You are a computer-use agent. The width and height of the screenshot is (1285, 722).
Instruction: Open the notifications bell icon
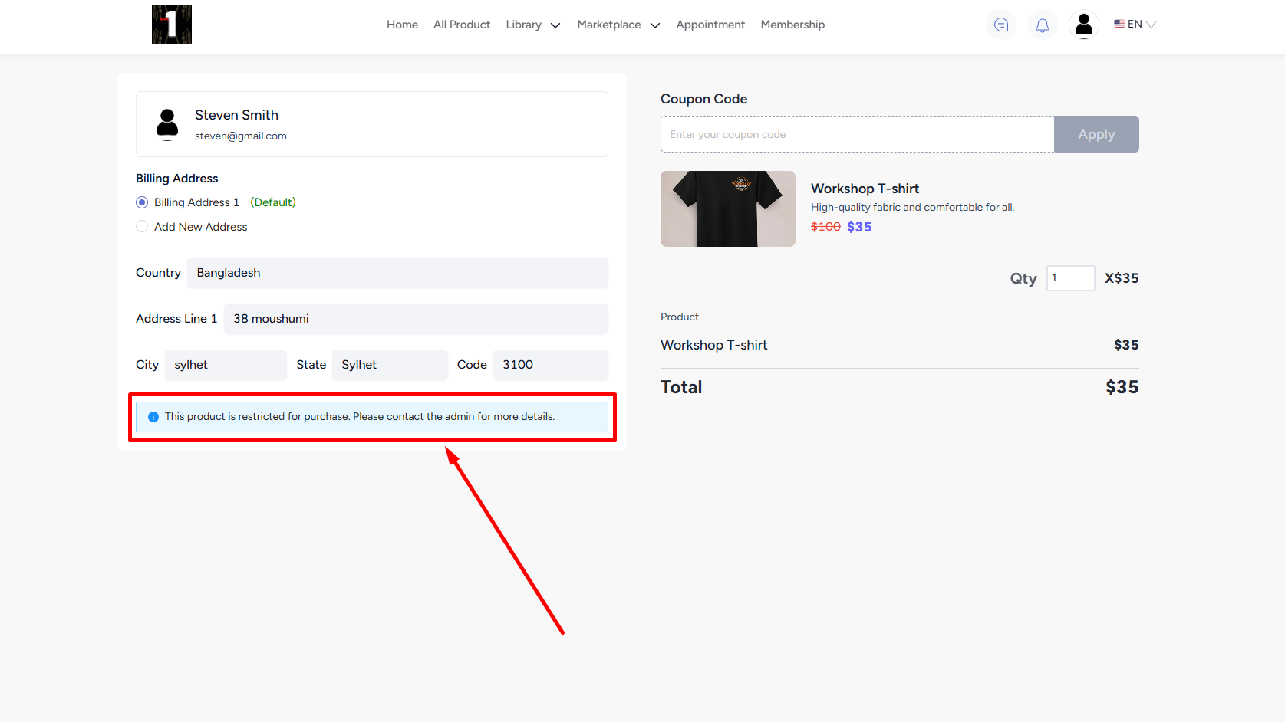pyautogui.click(x=1043, y=25)
